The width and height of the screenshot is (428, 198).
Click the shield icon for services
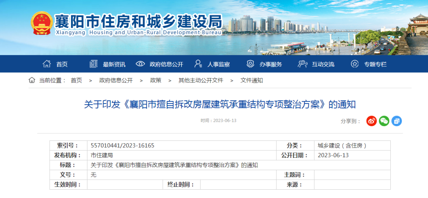[x=250, y=64]
